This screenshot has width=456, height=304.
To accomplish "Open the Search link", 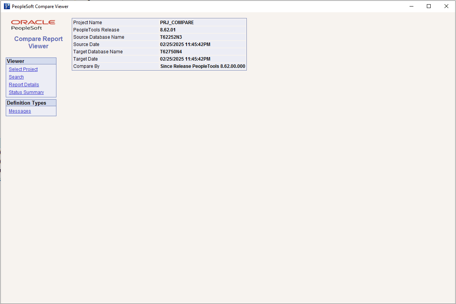I will click(x=16, y=77).
